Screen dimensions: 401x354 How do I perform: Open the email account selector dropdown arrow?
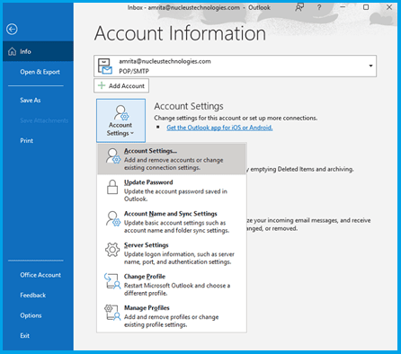370,66
